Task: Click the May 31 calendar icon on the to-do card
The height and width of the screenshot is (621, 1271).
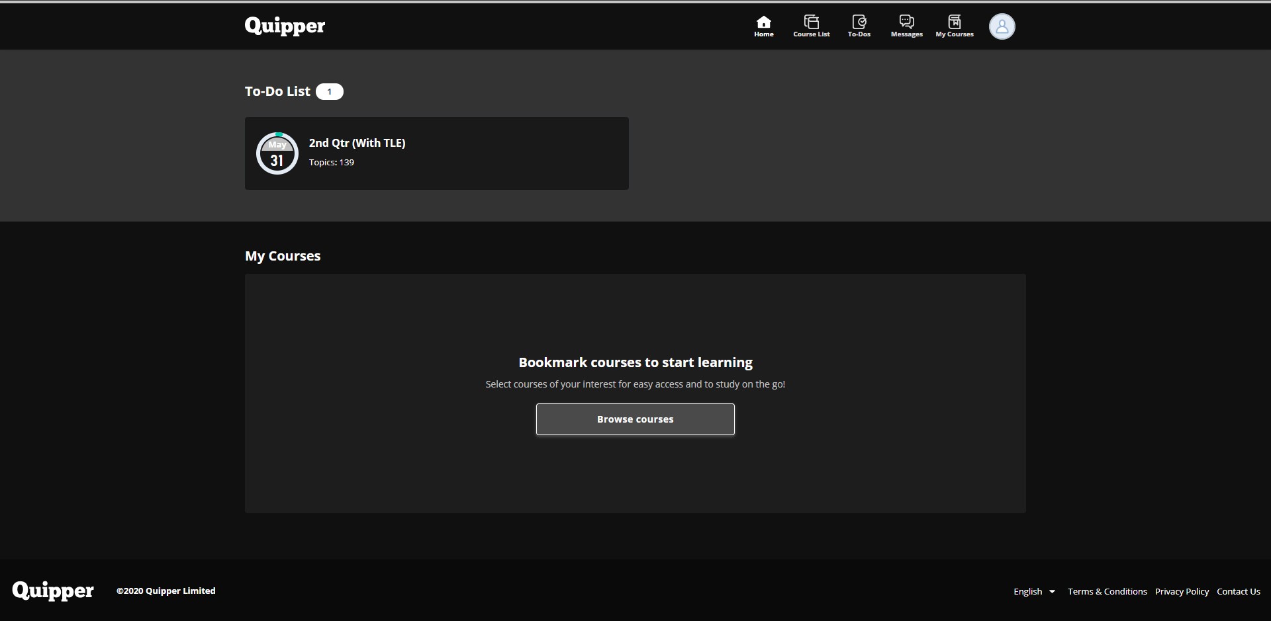Action: point(277,153)
